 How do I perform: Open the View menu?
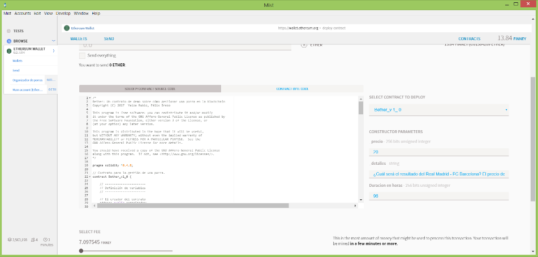pos(49,14)
